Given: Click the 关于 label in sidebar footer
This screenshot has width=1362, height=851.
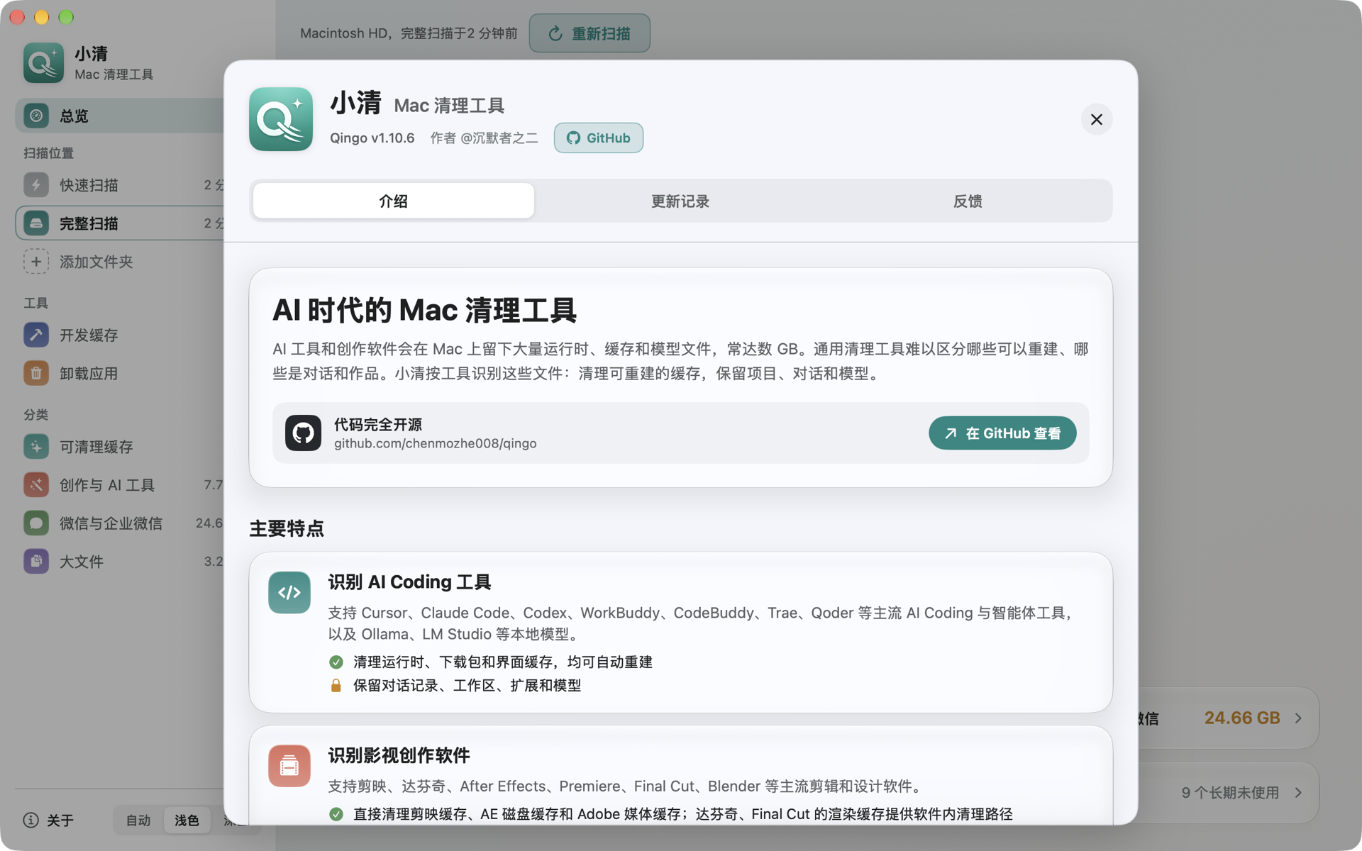Looking at the screenshot, I should 60,821.
